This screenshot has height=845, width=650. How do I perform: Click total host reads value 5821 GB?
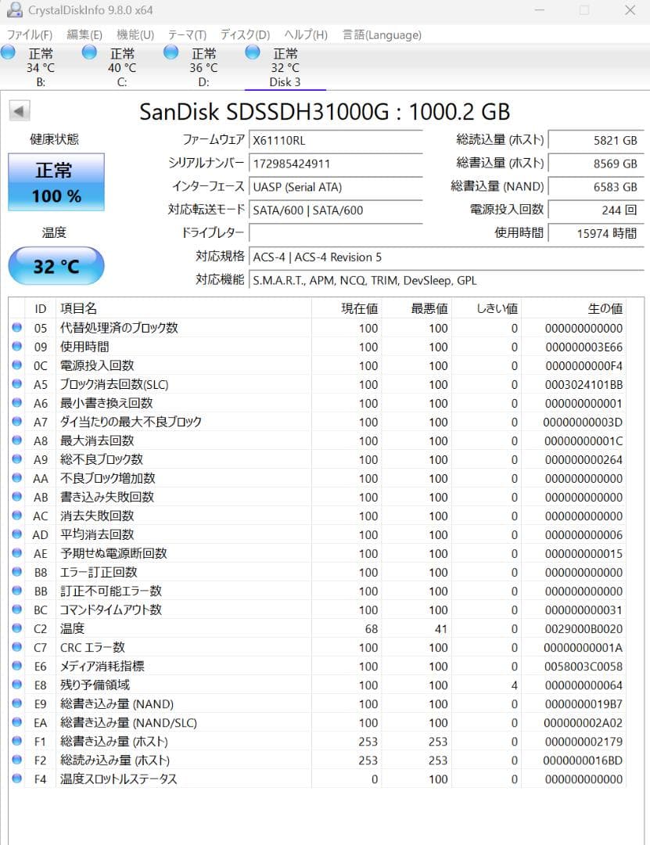pyautogui.click(x=596, y=141)
